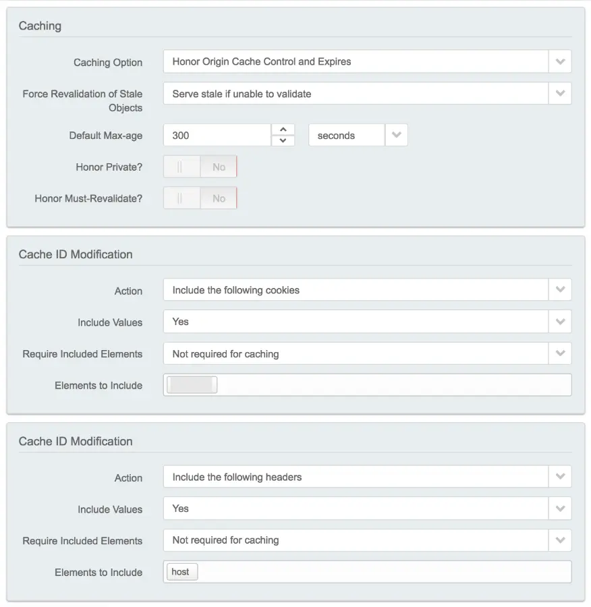The height and width of the screenshot is (607, 591).
Task: Decrease Default Max-age with down arrow
Action: click(x=283, y=140)
